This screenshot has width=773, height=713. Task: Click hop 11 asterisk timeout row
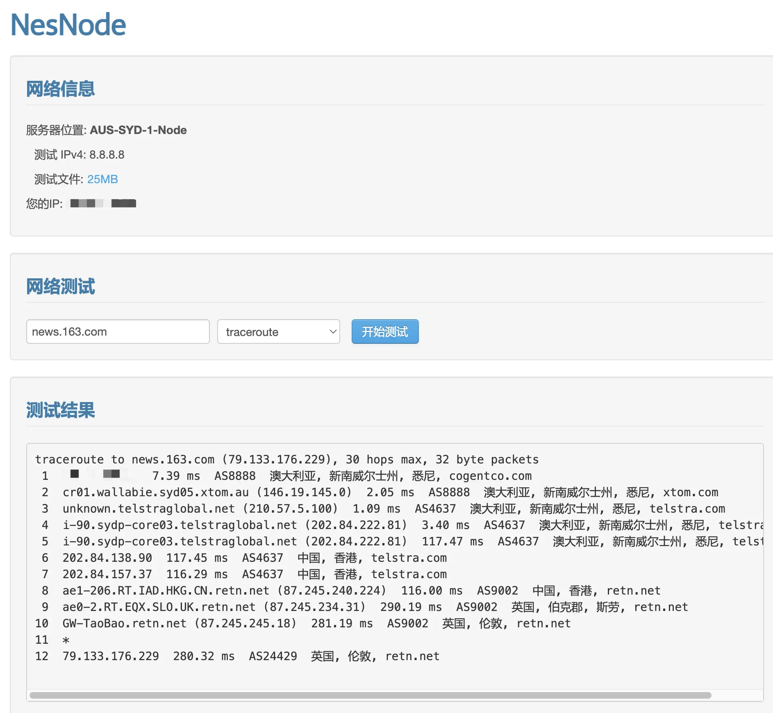[52, 640]
